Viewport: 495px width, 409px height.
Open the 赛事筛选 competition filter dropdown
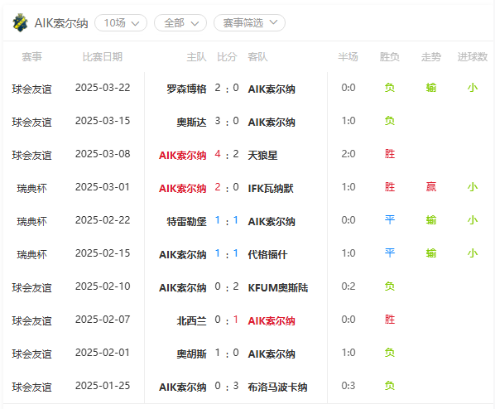tap(249, 23)
